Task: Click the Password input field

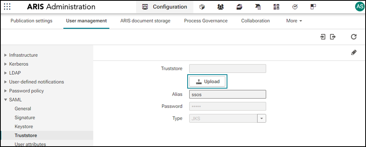Action: click(227, 106)
